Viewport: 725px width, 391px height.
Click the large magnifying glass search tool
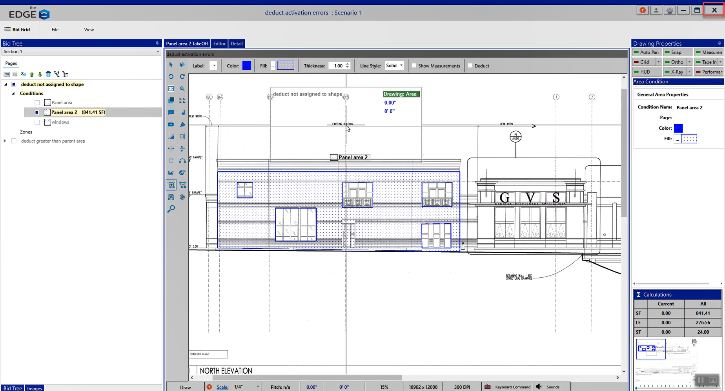(171, 209)
